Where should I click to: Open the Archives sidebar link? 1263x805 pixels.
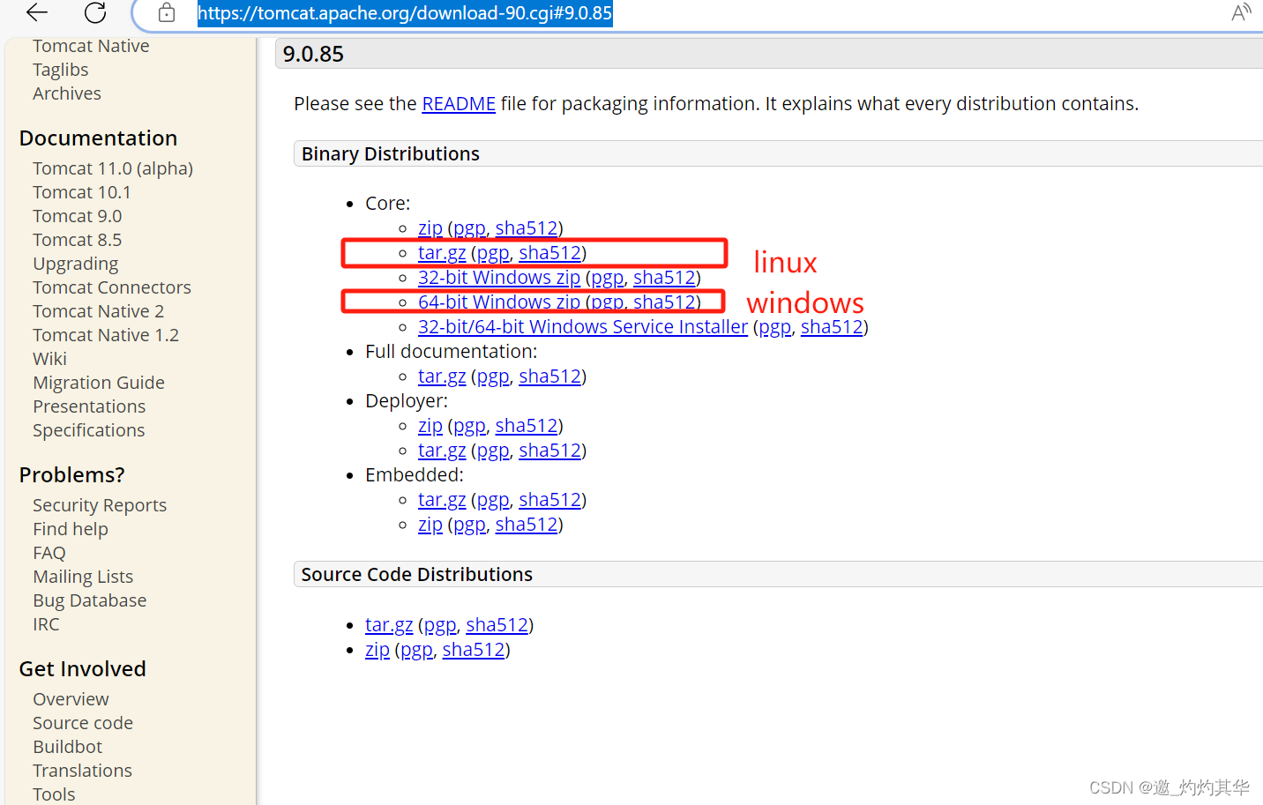[x=66, y=93]
